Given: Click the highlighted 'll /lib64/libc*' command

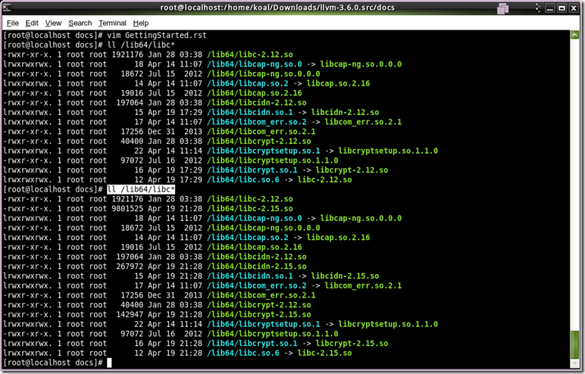Looking at the screenshot, I should (141, 189).
